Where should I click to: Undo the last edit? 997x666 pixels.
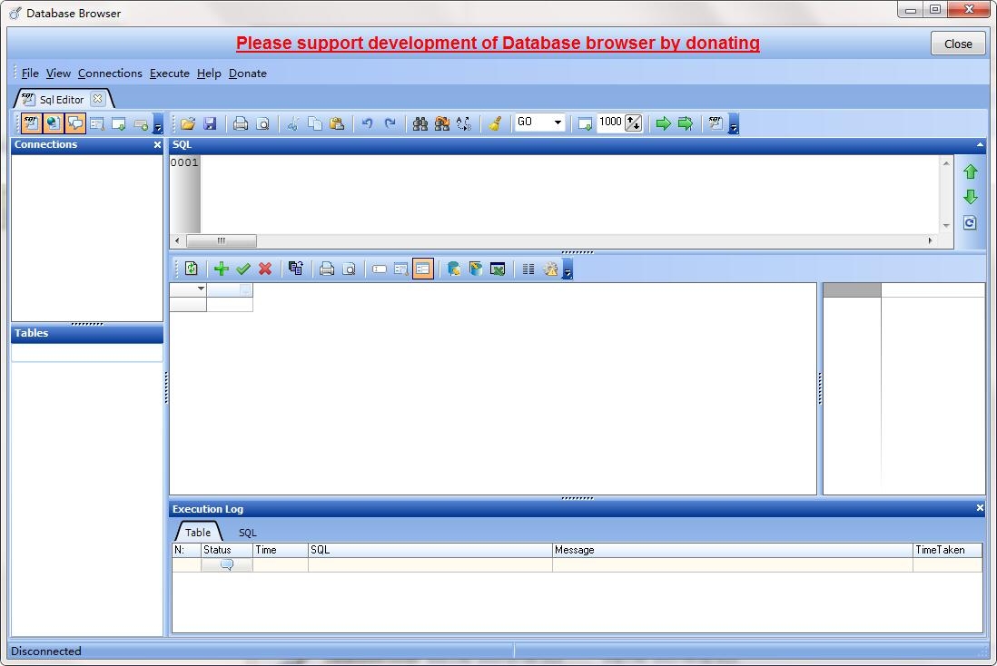[x=368, y=123]
